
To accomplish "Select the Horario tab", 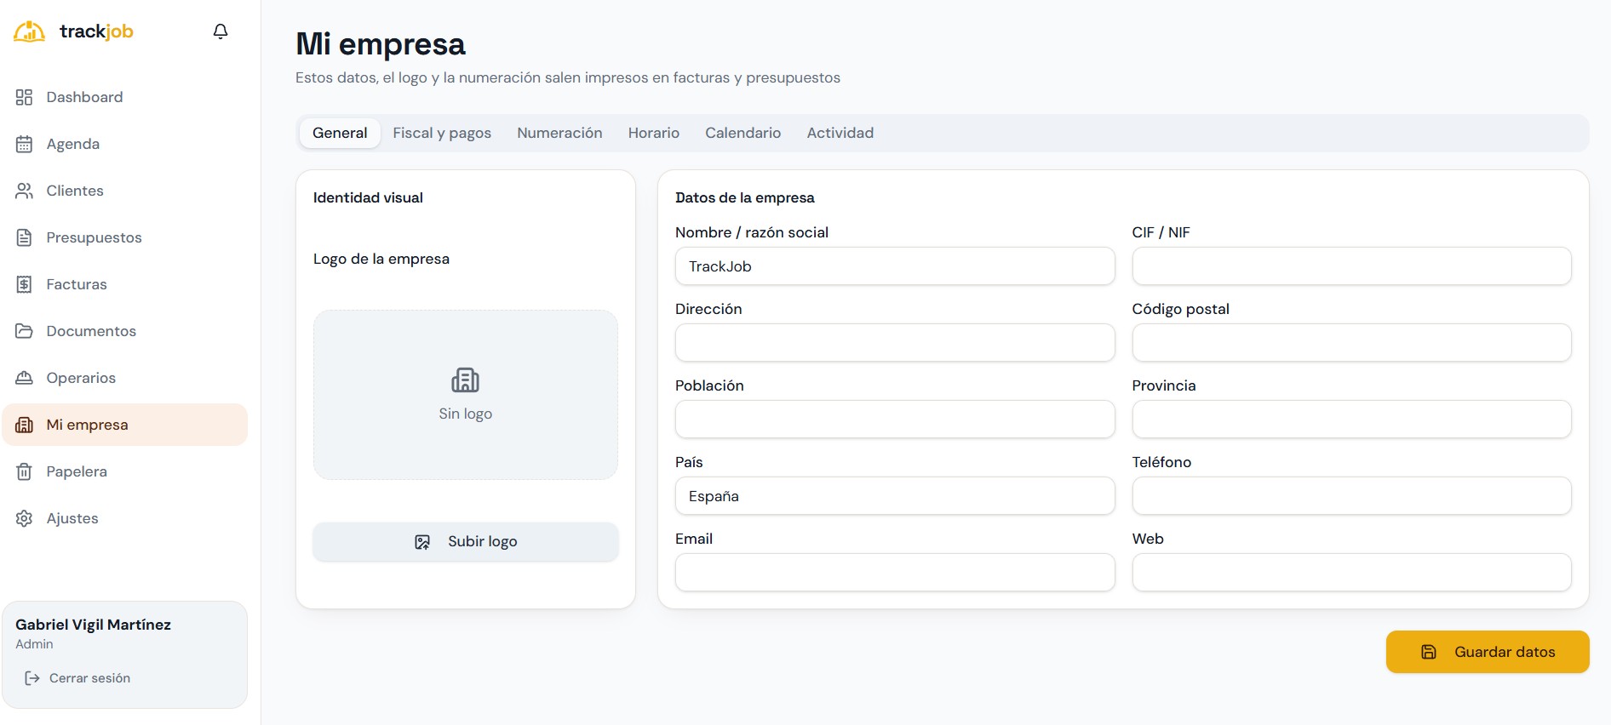I will pos(654,133).
